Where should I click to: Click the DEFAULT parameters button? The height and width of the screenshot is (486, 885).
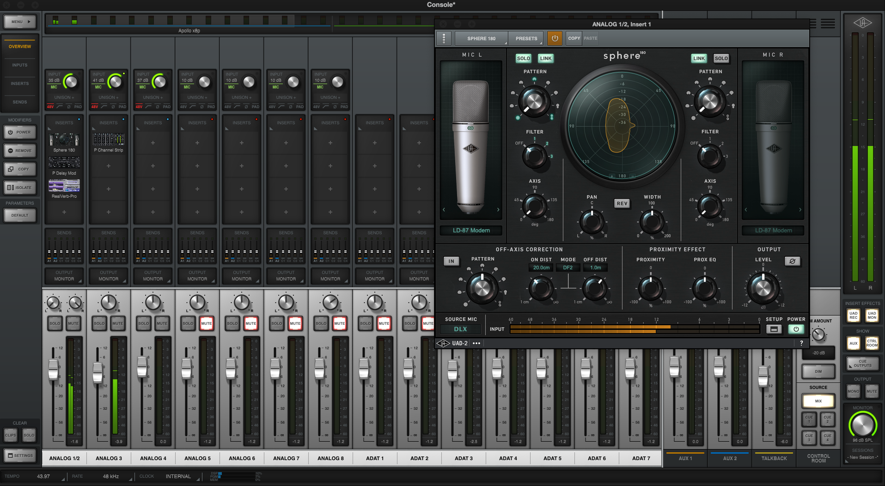[19, 215]
